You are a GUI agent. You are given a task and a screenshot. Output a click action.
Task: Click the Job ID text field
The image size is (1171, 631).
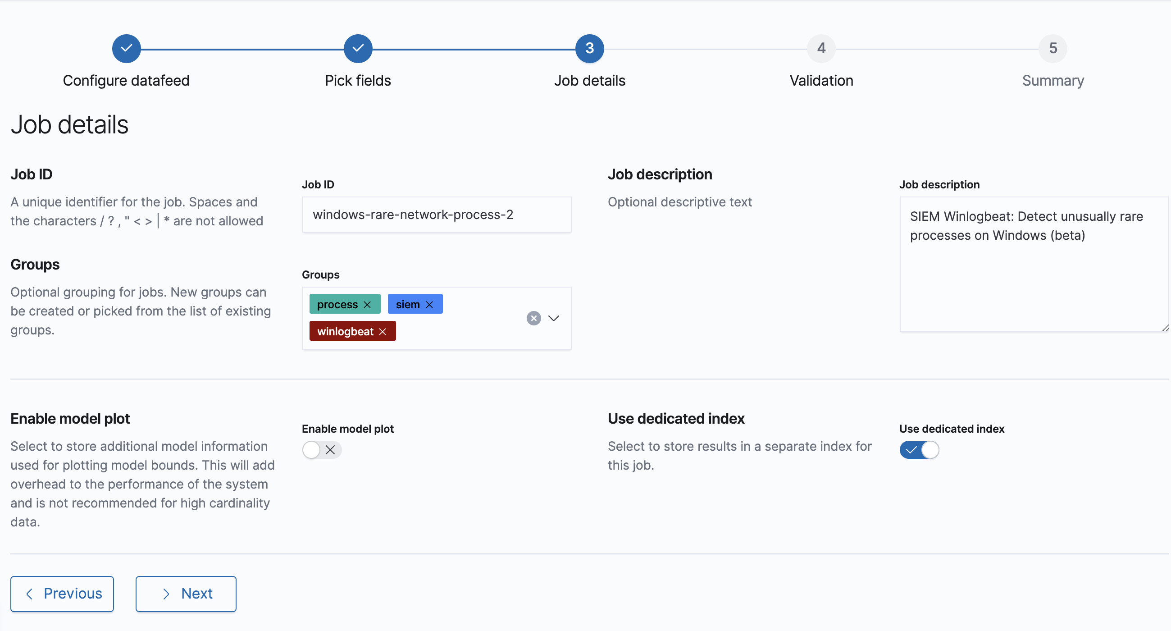pyautogui.click(x=437, y=215)
